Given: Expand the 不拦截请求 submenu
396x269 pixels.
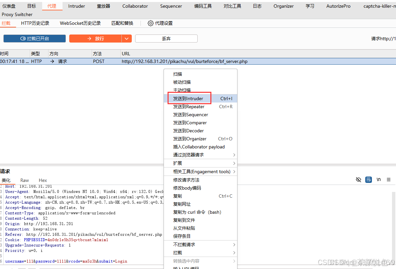Looking at the screenshot, I should pos(201,245).
